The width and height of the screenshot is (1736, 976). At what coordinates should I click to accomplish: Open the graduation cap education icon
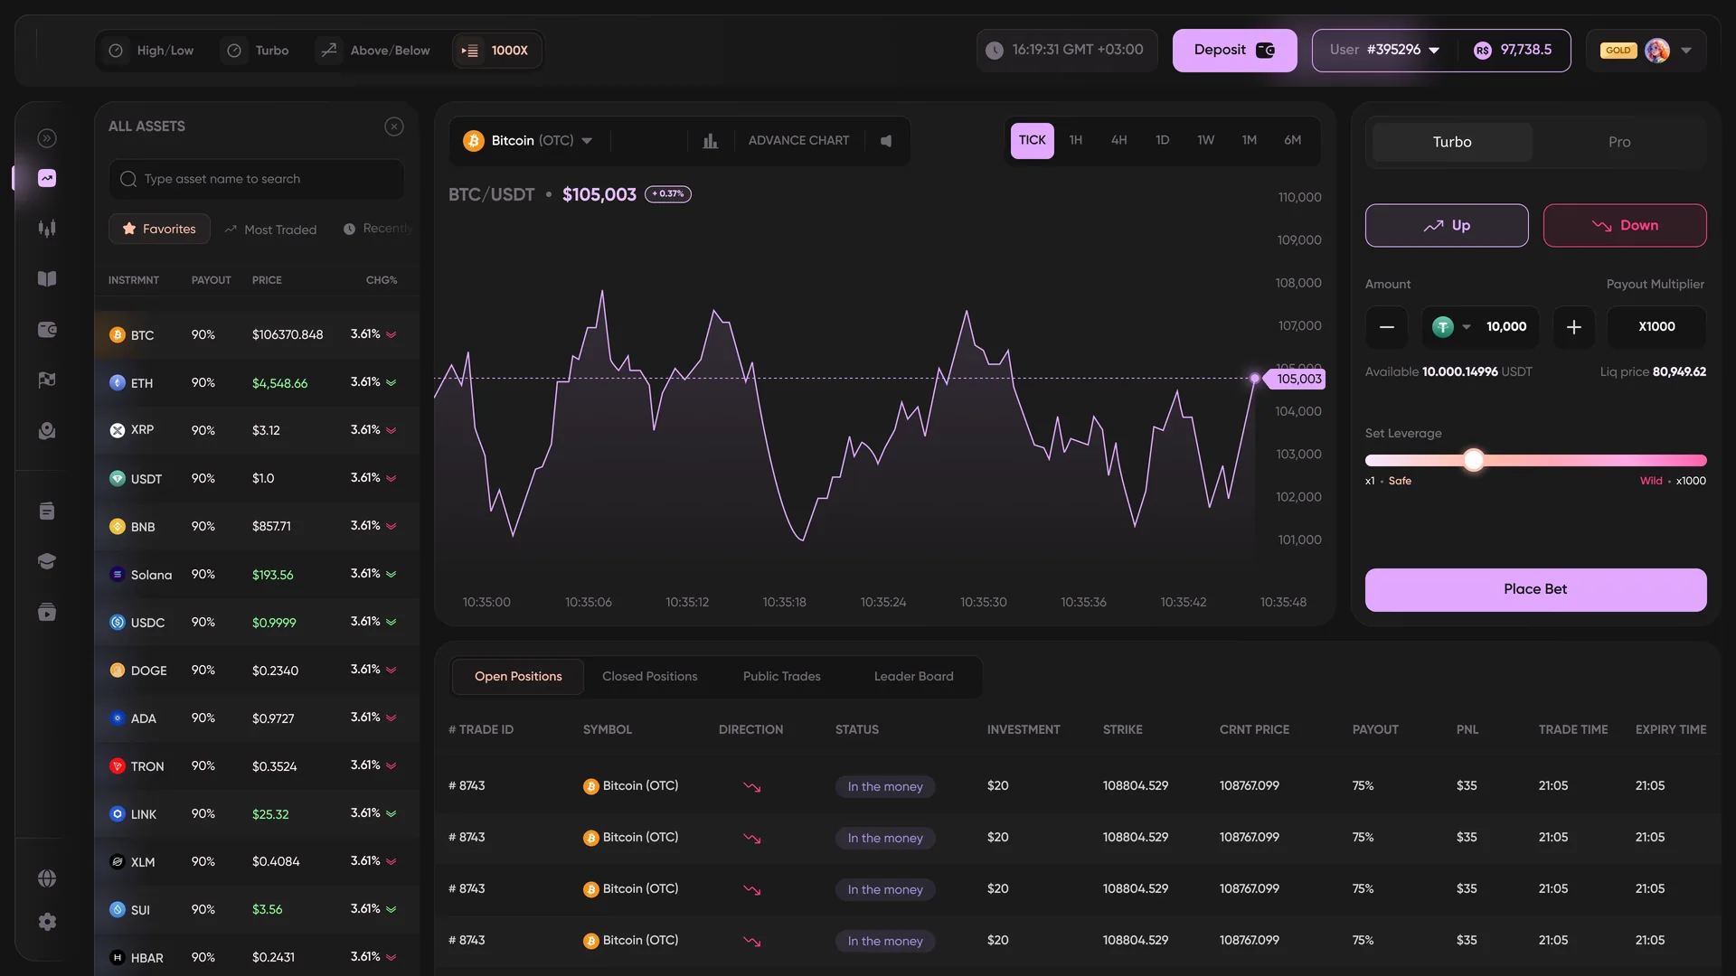[47, 561]
